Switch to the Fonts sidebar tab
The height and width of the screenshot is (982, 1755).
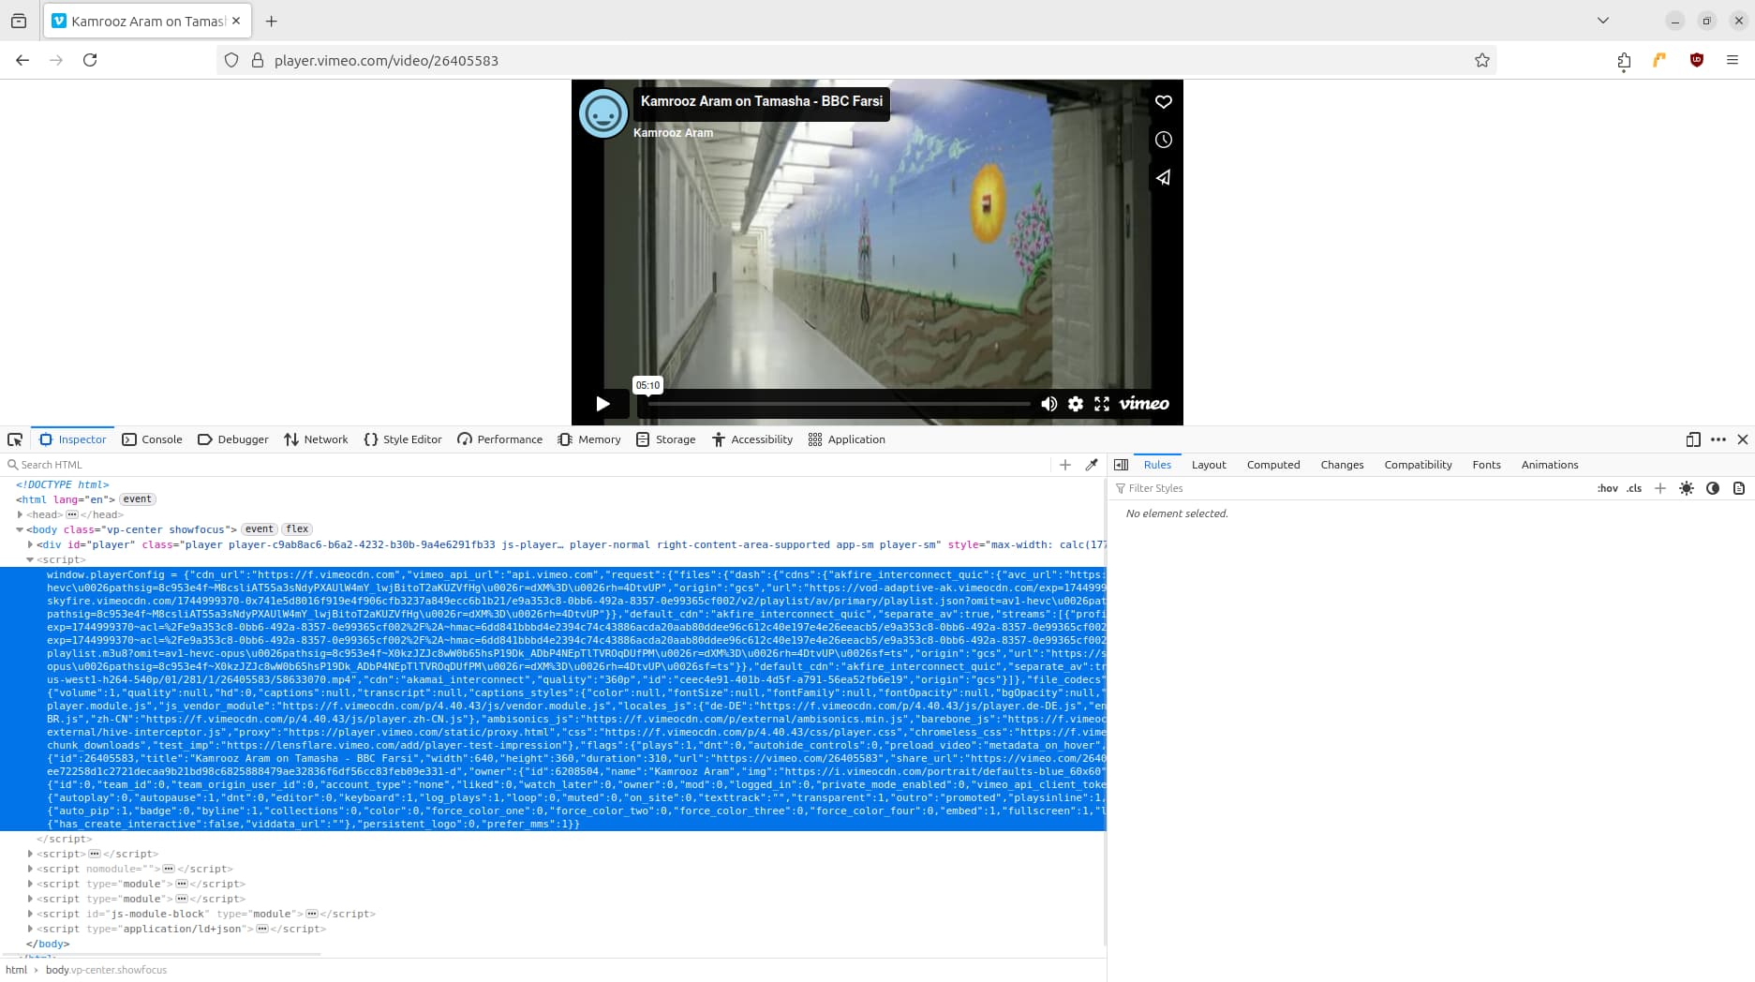point(1486,465)
